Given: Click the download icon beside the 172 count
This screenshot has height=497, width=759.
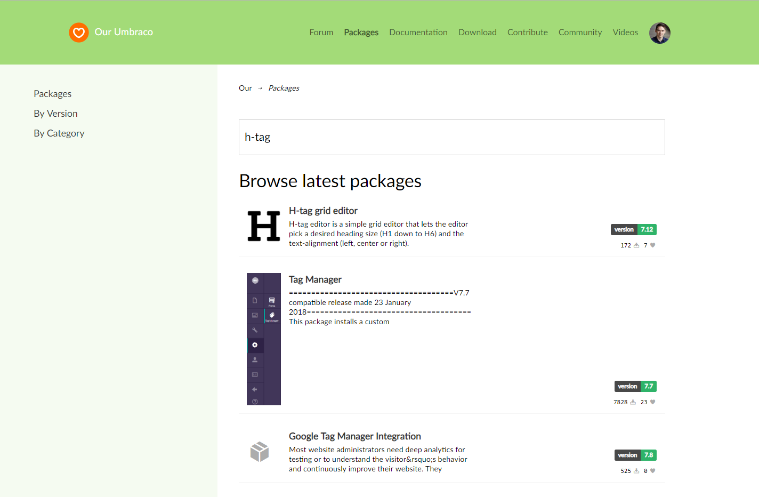Looking at the screenshot, I should (x=635, y=245).
